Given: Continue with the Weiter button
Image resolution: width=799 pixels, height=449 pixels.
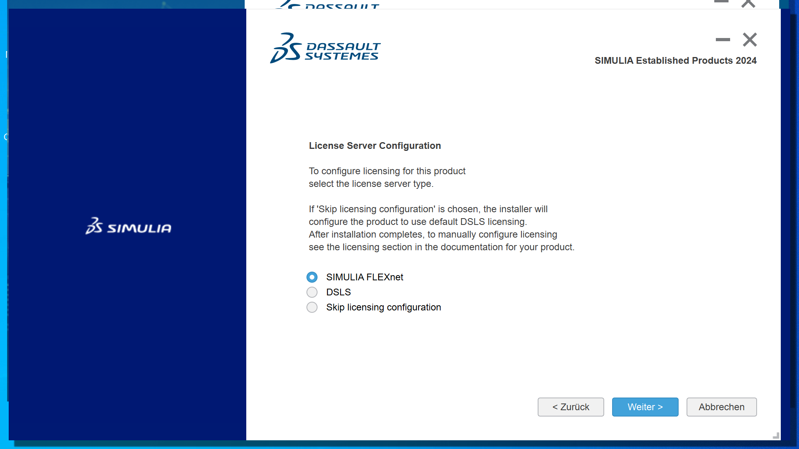Looking at the screenshot, I should (x=645, y=407).
